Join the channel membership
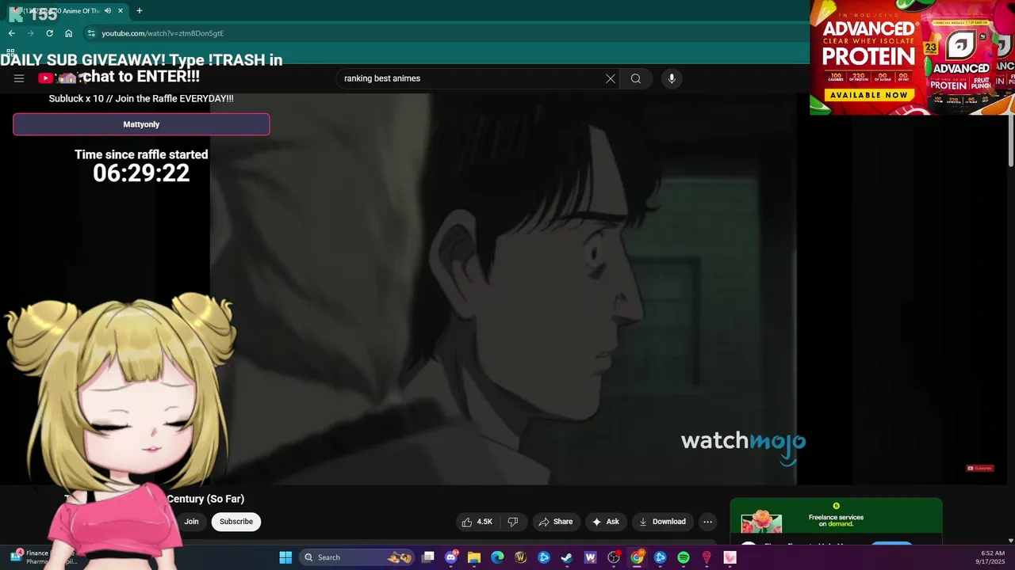The image size is (1015, 570). click(191, 522)
